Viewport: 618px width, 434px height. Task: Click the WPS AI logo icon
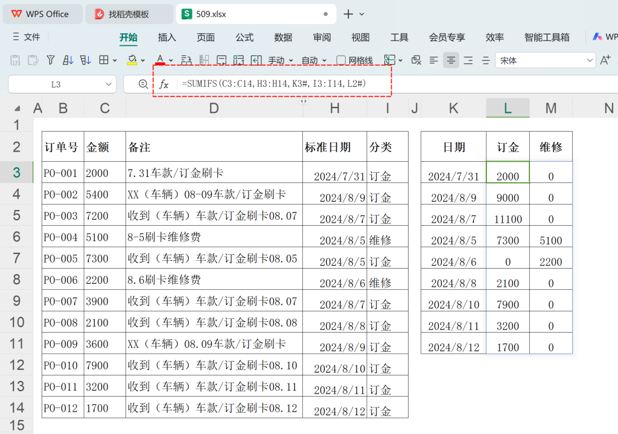(x=597, y=37)
